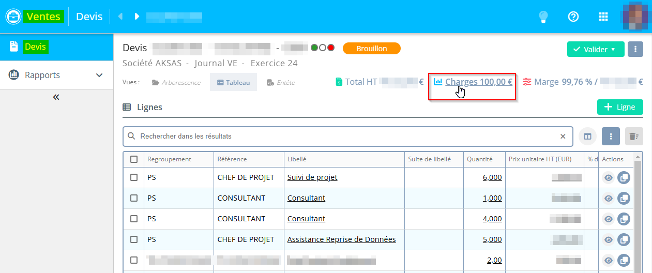Open the Valider dropdown button
This screenshot has width=652, height=273.
pyautogui.click(x=596, y=49)
